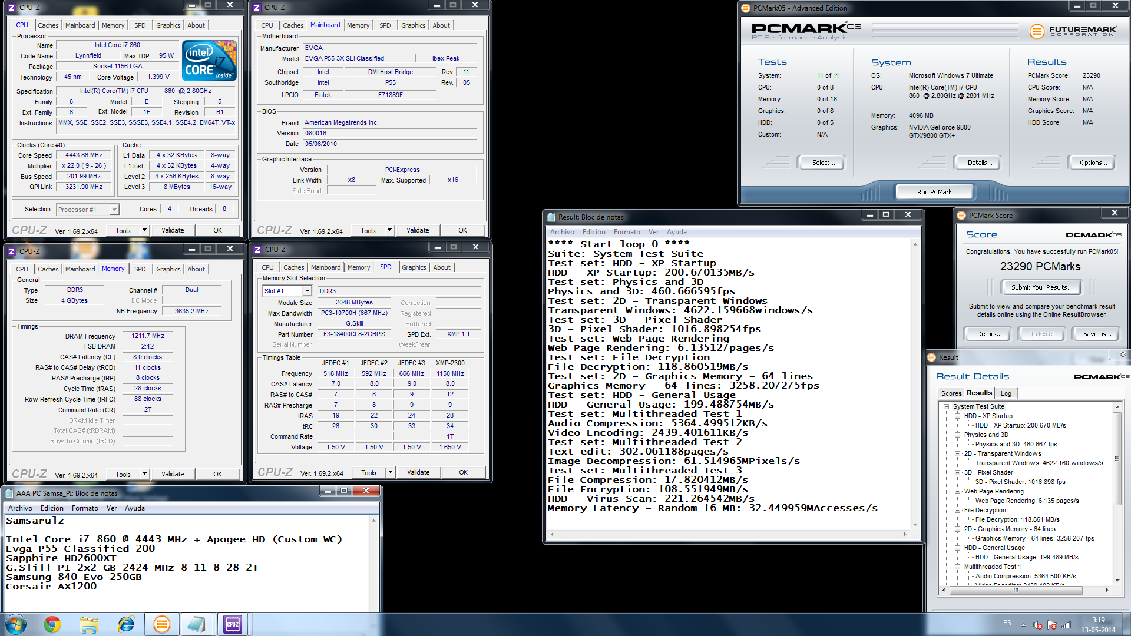Click the Intel Core i7 inside logo
The image size is (1131, 636).
point(209,61)
